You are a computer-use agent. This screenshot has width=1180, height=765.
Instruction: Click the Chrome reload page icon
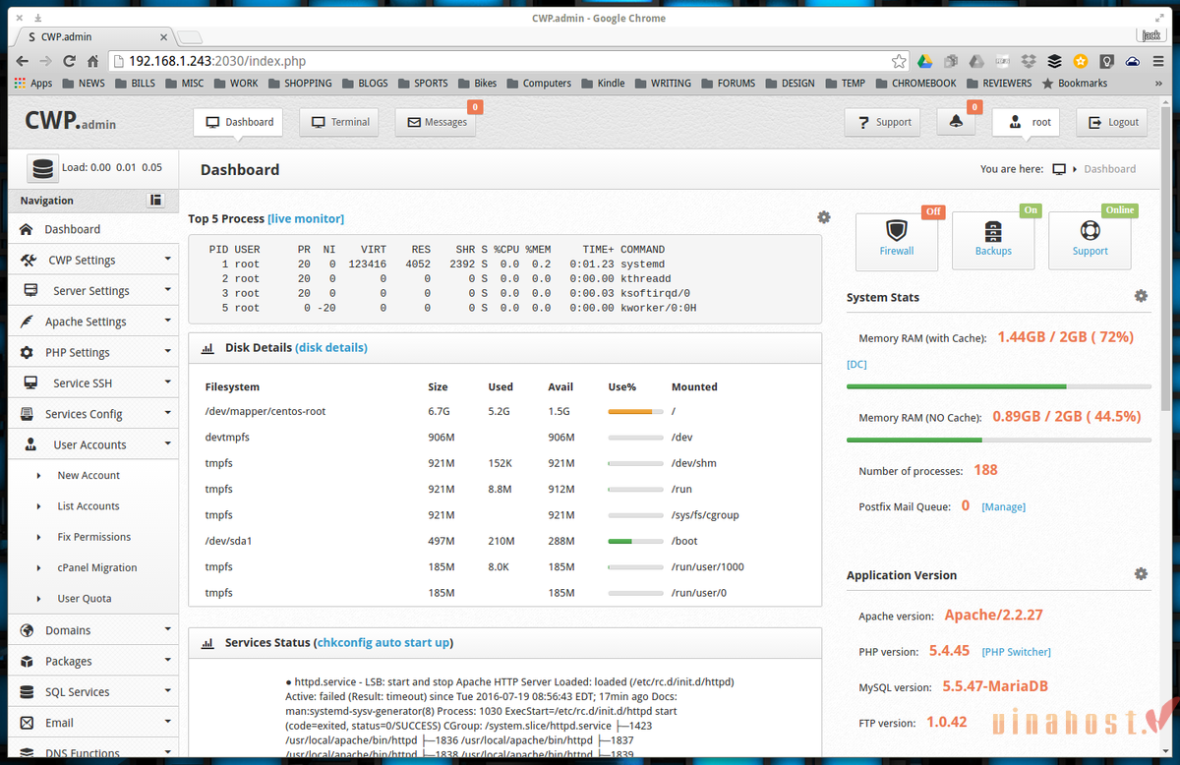[x=69, y=60]
